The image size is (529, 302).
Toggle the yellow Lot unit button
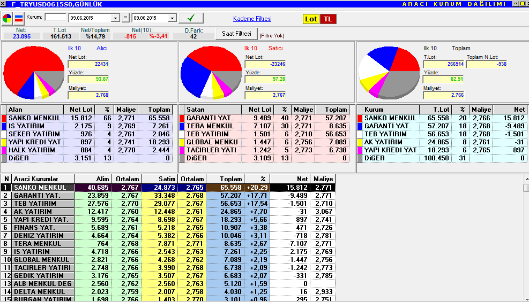(x=311, y=19)
